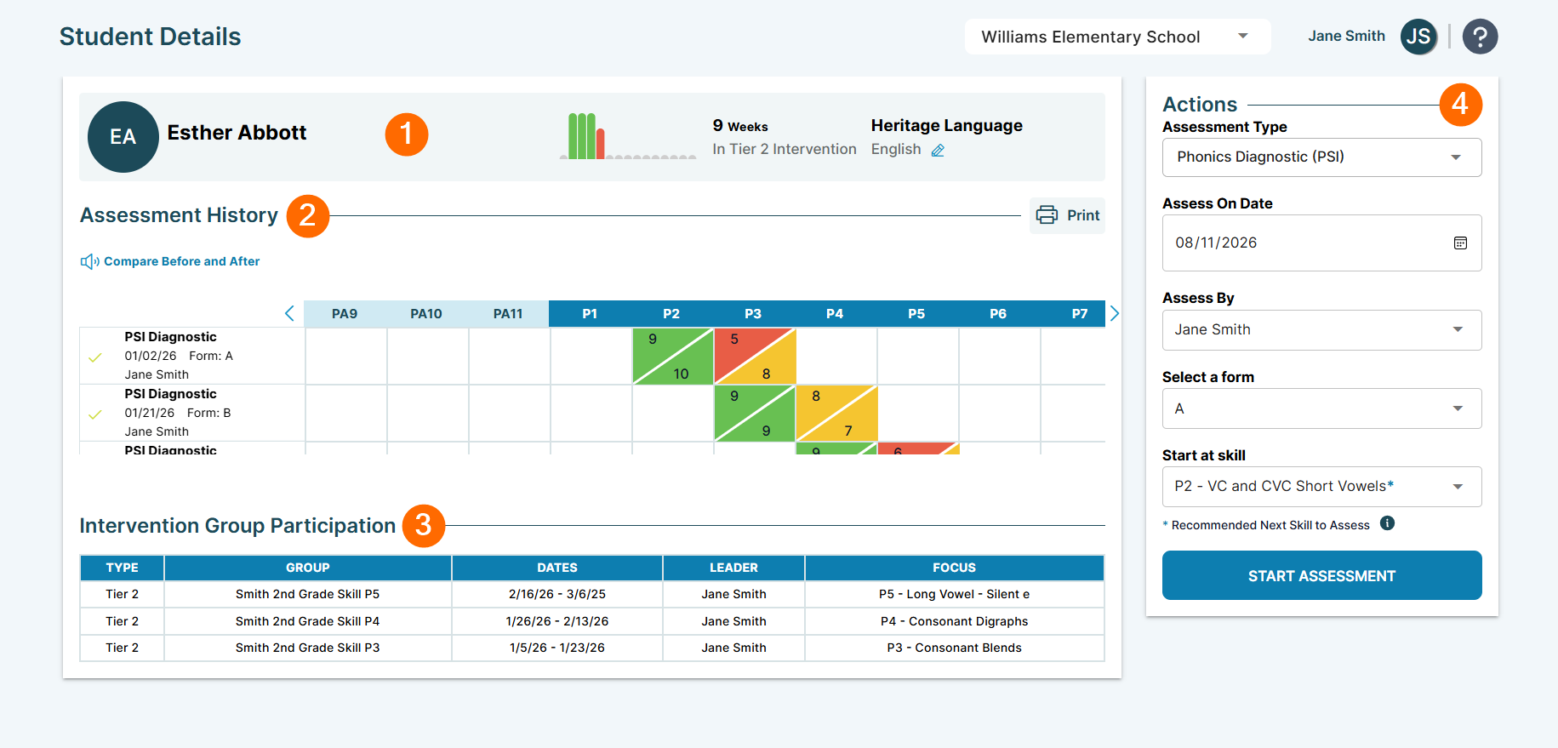This screenshot has height=748, width=1558.
Task: Click Smith 2nd Grade Skill P4 group
Action: 307,621
